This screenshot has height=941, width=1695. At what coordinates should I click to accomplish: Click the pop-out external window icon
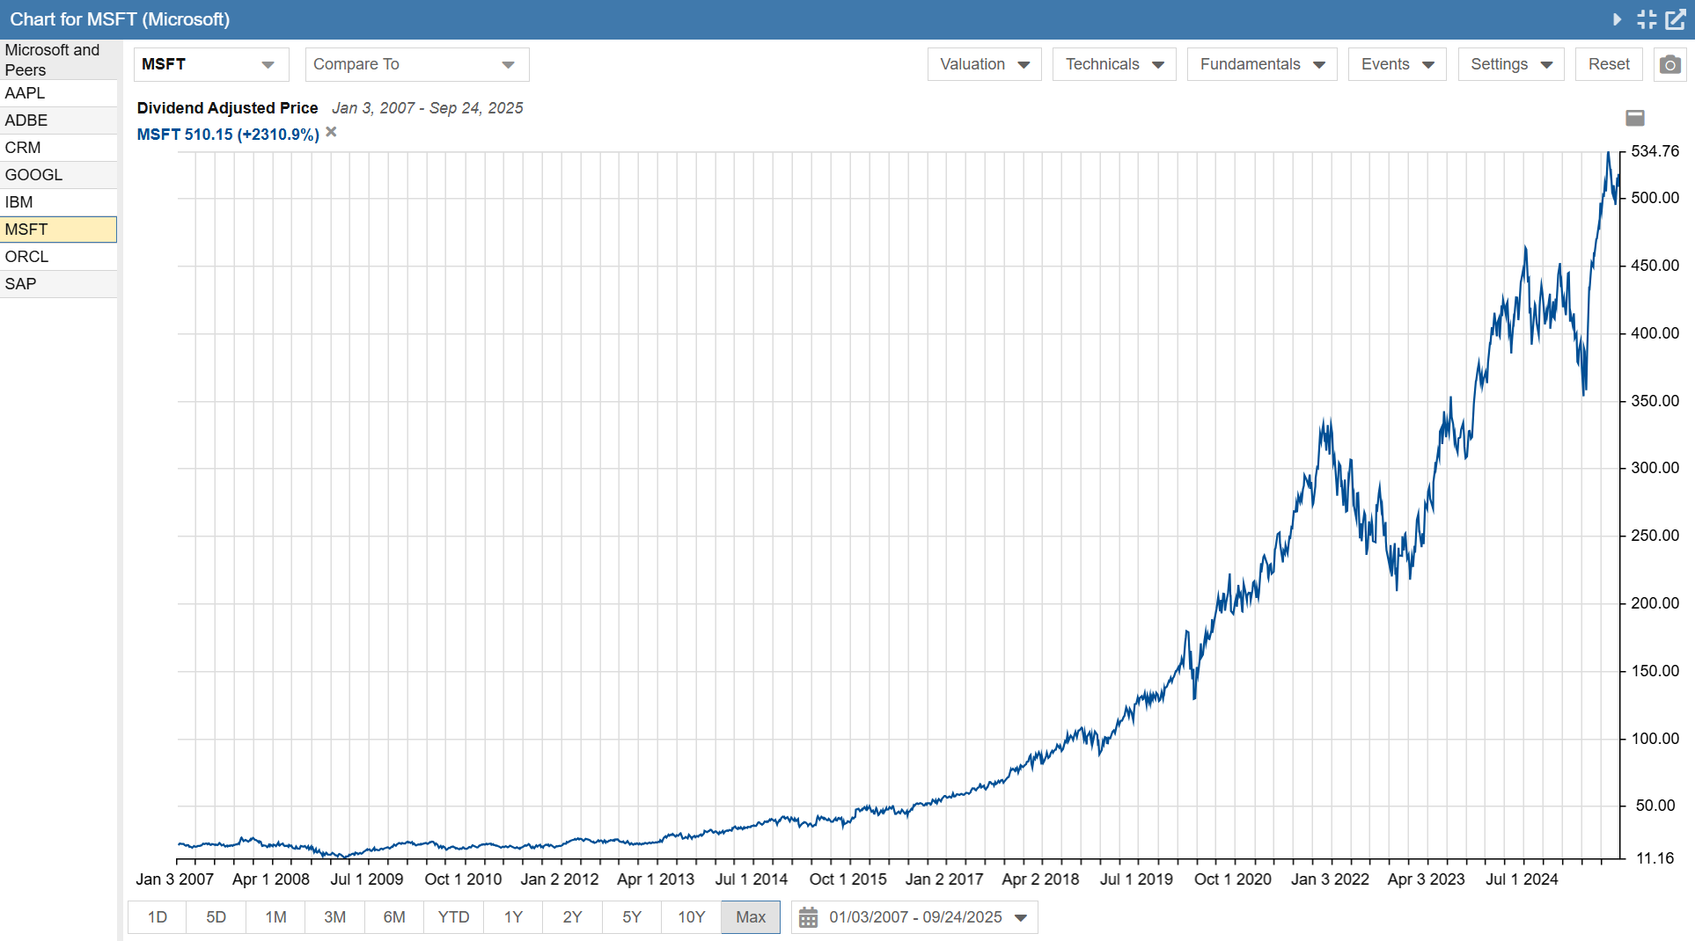(1676, 19)
